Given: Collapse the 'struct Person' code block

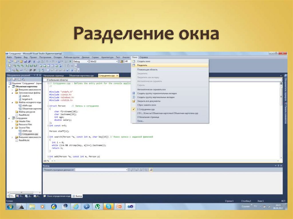Looking at the screenshot, I should (x=48, y=106).
